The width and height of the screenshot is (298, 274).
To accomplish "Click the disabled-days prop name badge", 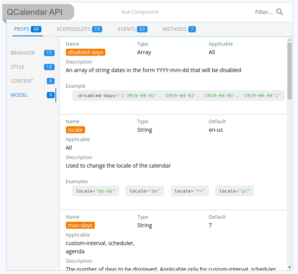I will (x=85, y=52).
